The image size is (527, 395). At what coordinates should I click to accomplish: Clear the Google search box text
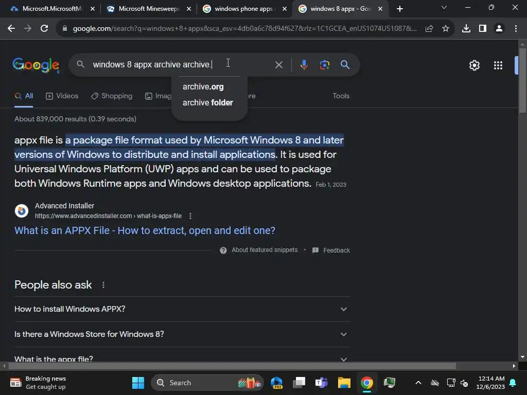278,65
